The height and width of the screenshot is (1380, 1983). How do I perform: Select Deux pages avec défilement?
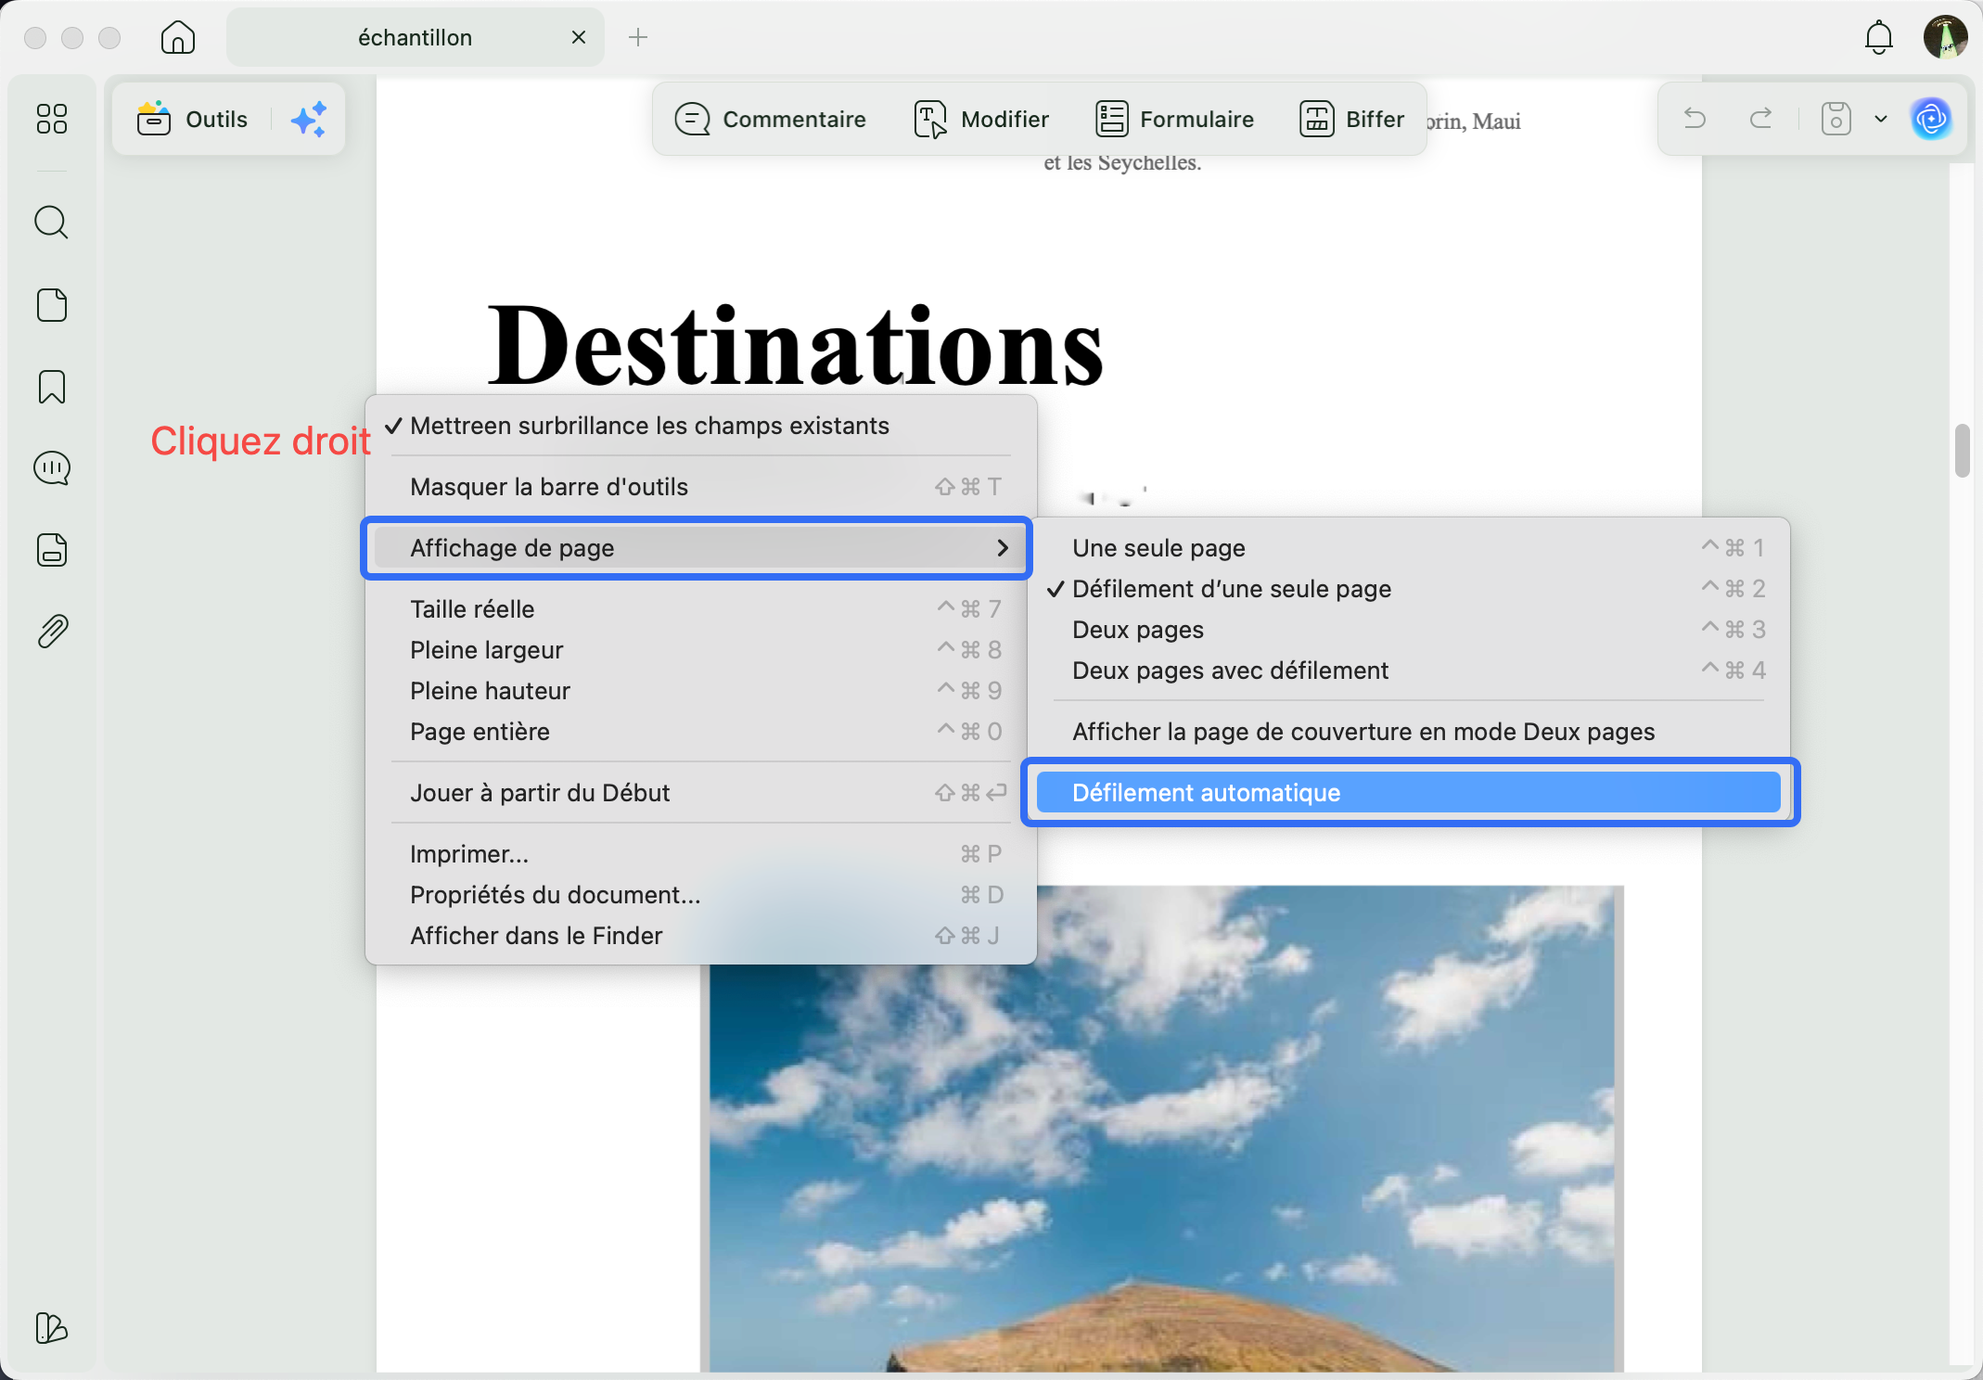[x=1409, y=671]
